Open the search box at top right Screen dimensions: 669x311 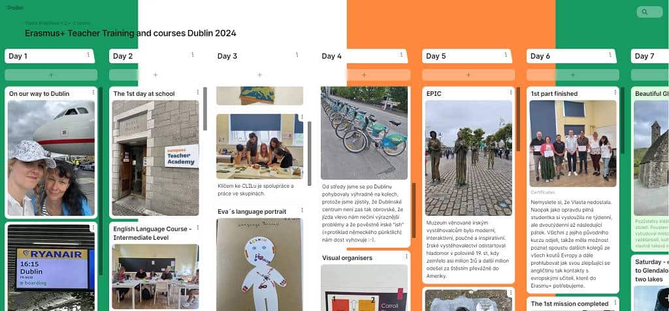tap(649, 12)
